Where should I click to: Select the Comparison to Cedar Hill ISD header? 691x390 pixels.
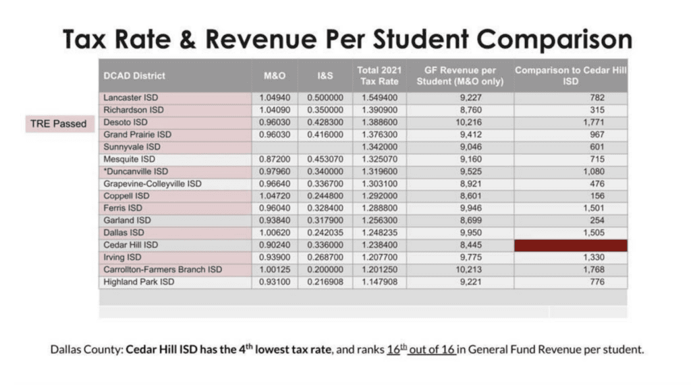571,74
